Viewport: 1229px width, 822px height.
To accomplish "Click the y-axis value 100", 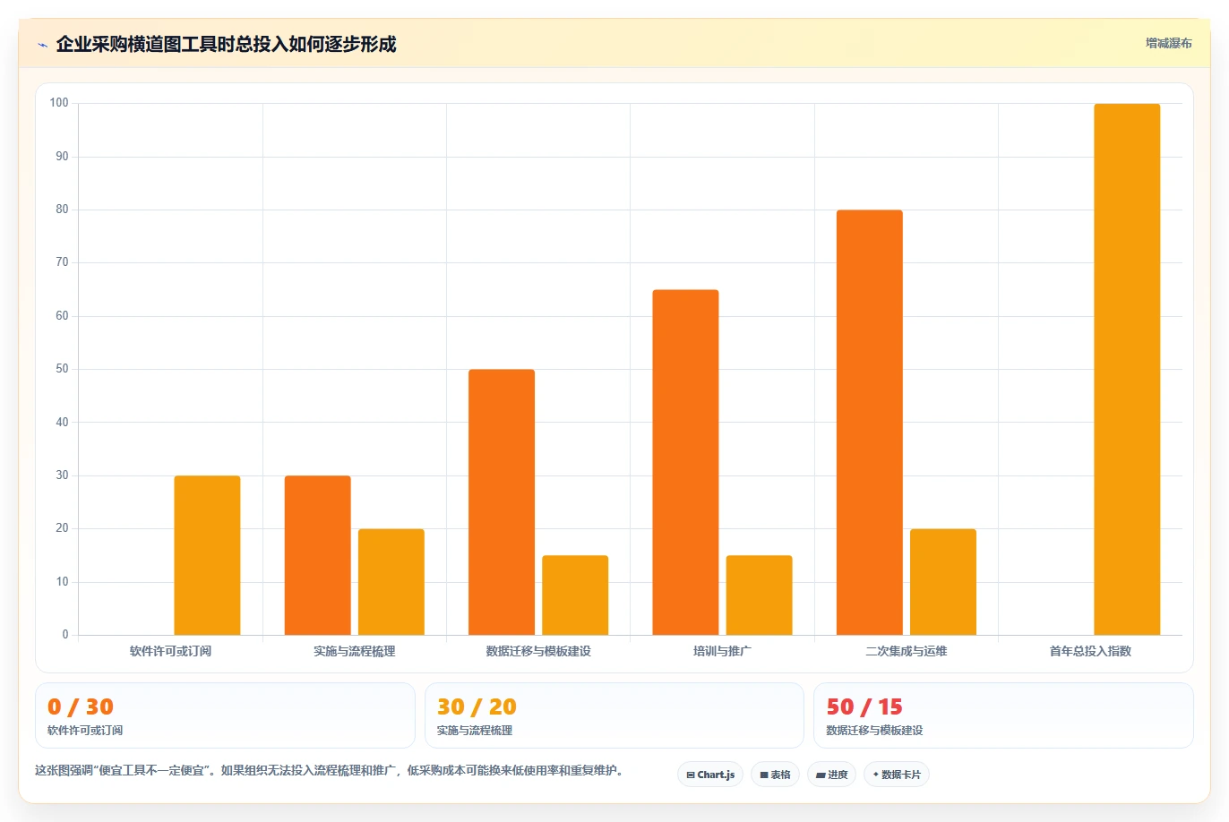I will [x=59, y=103].
